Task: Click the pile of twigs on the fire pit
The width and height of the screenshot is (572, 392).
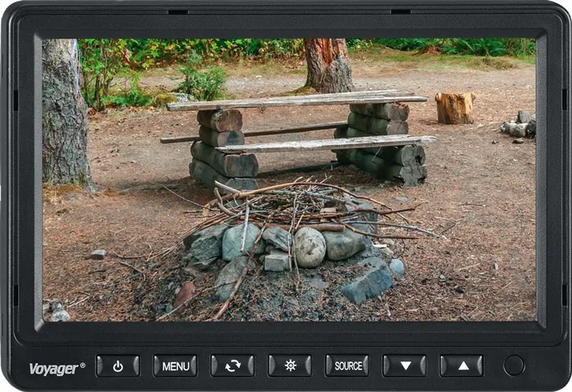Action: [307, 208]
